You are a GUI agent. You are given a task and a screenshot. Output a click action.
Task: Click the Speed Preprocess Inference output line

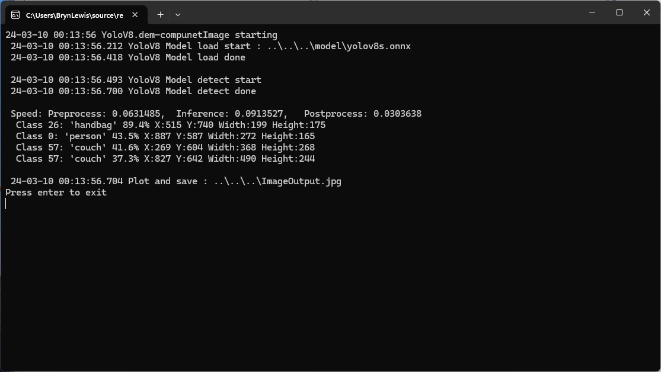pos(216,114)
